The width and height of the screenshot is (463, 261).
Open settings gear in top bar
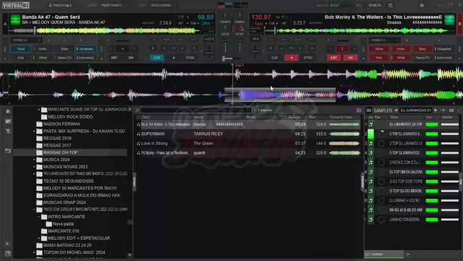pos(422,5)
